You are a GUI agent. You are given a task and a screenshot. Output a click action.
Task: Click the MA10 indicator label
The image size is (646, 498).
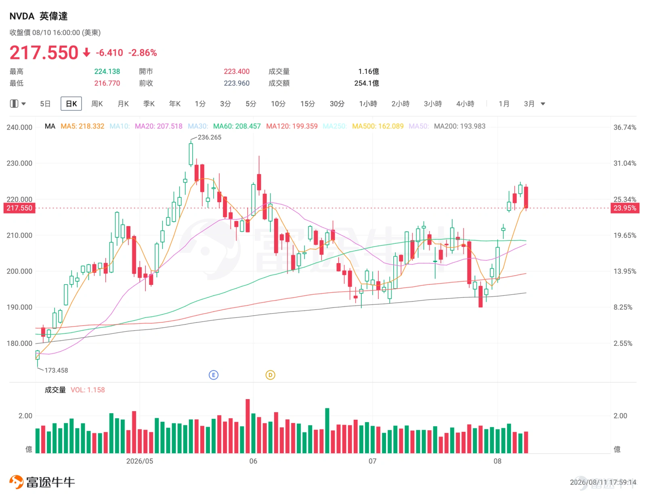click(x=120, y=126)
